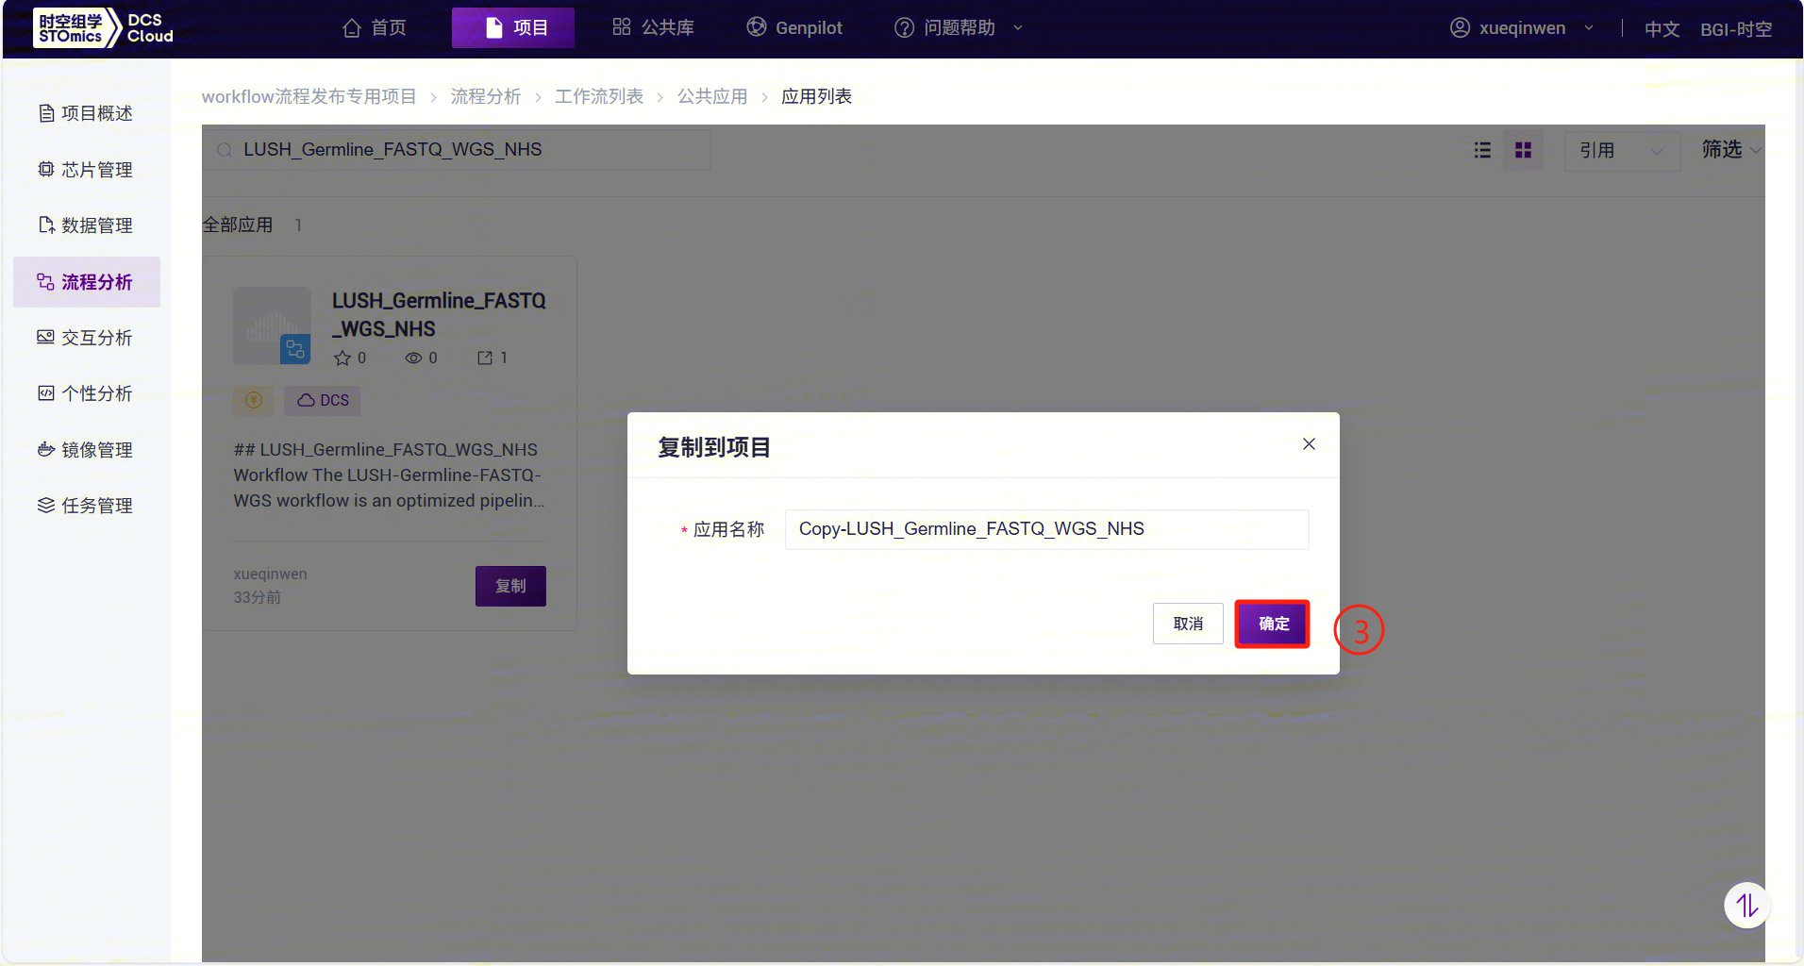Click the eye views icon on card
The height and width of the screenshot is (966, 1804).
coord(413,358)
